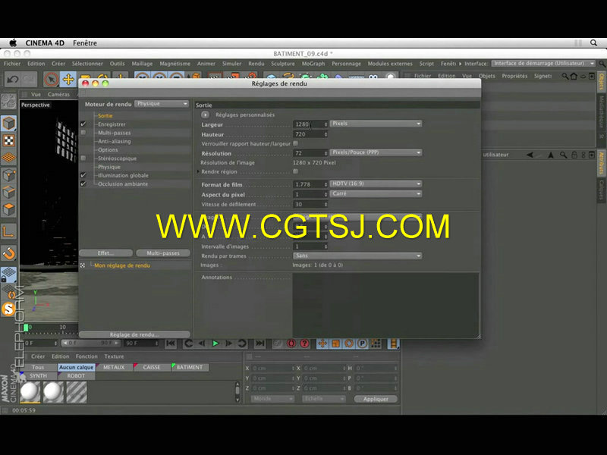Open Spotlight search in menu bar
The width and height of the screenshot is (607, 455).
coord(593,42)
